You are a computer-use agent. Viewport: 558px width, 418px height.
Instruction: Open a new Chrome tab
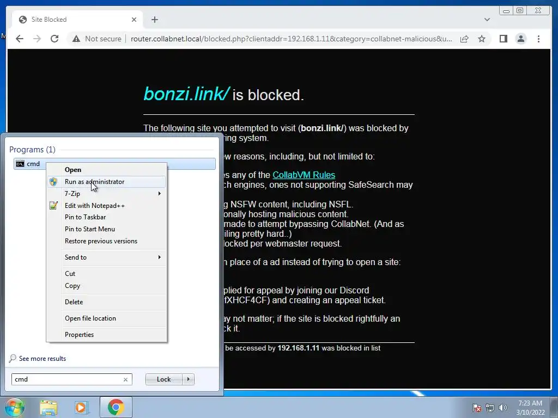pyautogui.click(x=154, y=20)
